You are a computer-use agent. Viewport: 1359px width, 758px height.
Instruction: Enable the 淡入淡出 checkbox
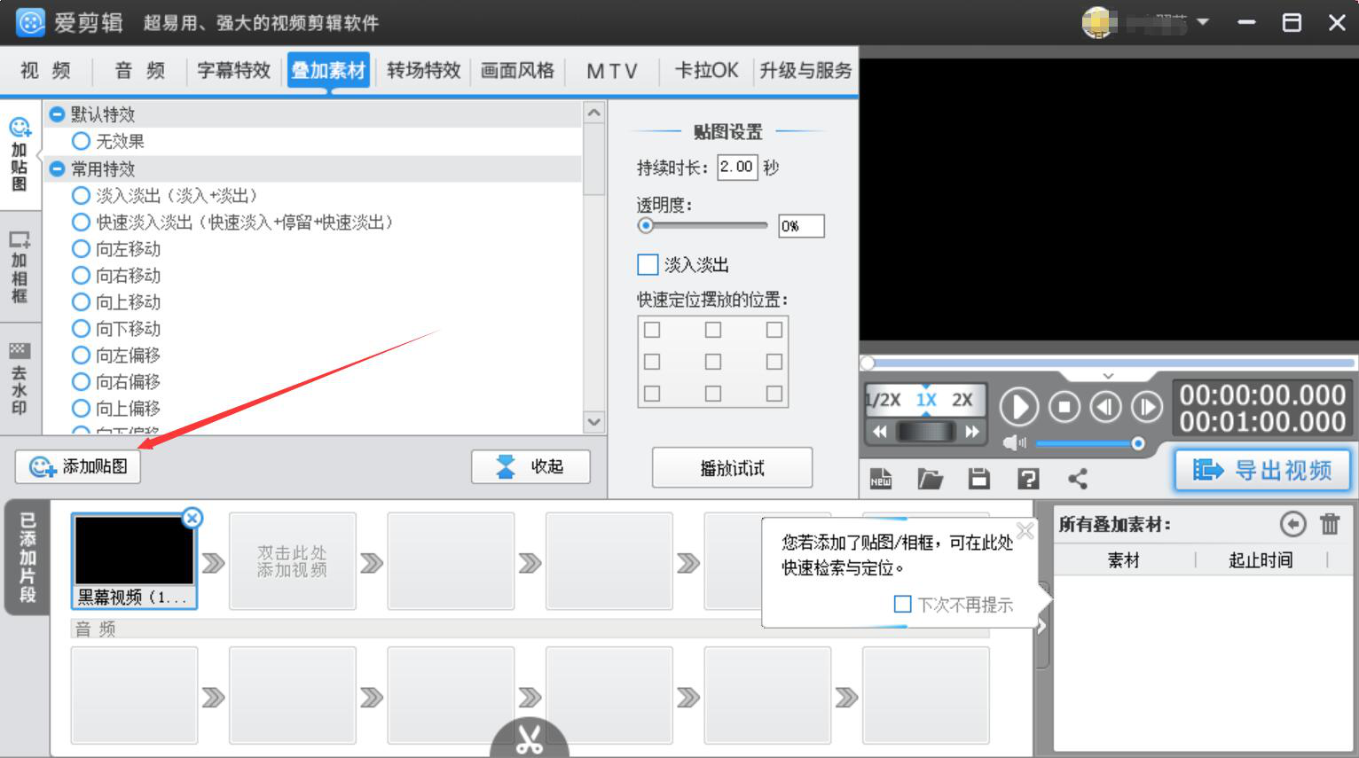click(648, 264)
